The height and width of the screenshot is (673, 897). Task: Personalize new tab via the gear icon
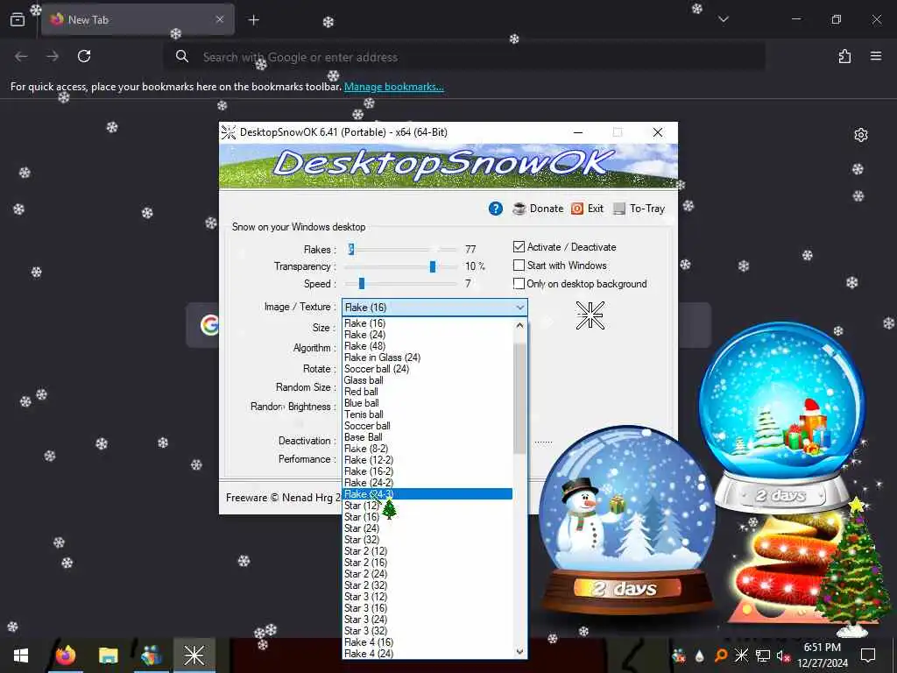pyautogui.click(x=861, y=135)
